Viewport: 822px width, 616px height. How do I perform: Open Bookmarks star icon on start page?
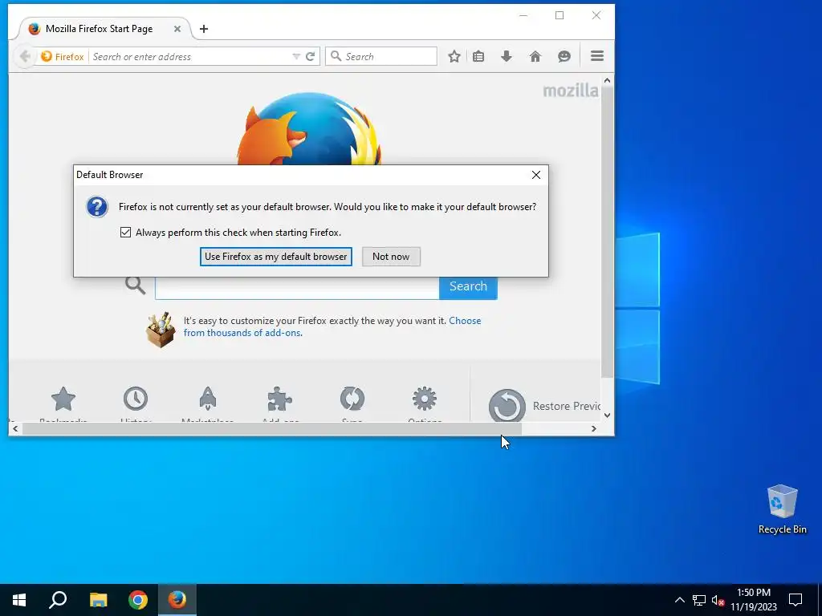[x=63, y=399]
